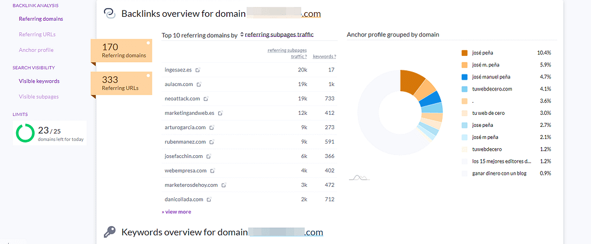Screen dimensions: 591x244
Task: Open external link icon beside webempresa.com
Action: 212,171
